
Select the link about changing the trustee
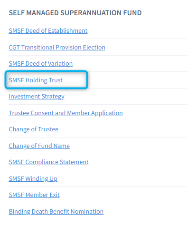[34, 129]
